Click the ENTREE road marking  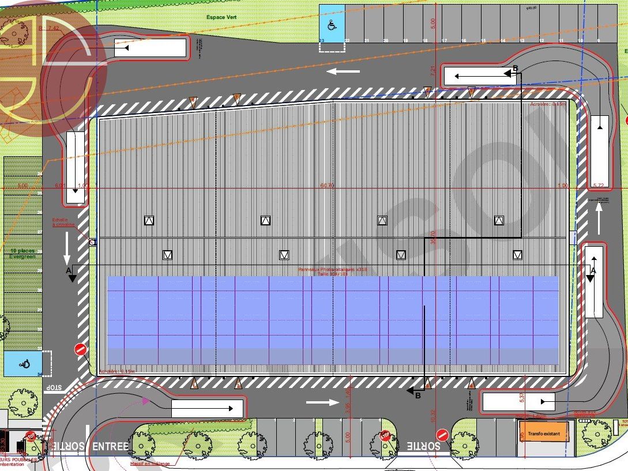111,447
